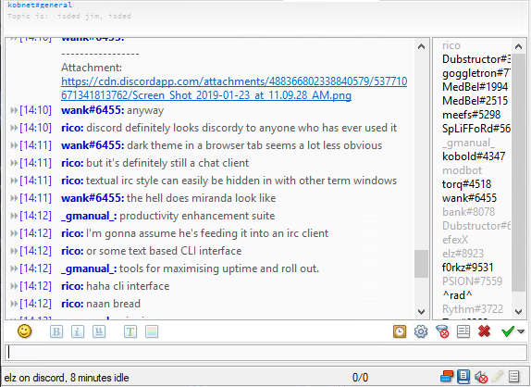Toggle the event filter icon
Screen dimensions: 531x387
[442, 331]
